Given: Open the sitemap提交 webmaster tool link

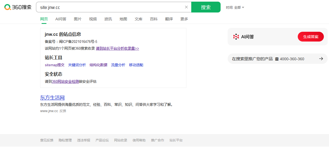Looking at the screenshot, I should pos(55,65).
